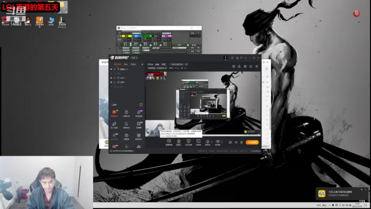Open the person silhouette tool in toolbox
This screenshot has height=209, width=371.
(x=126, y=125)
